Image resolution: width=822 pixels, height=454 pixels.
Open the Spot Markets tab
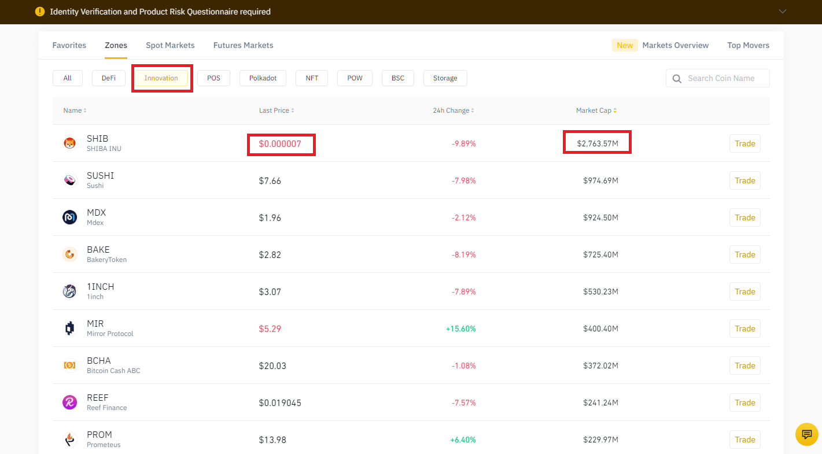[170, 45]
